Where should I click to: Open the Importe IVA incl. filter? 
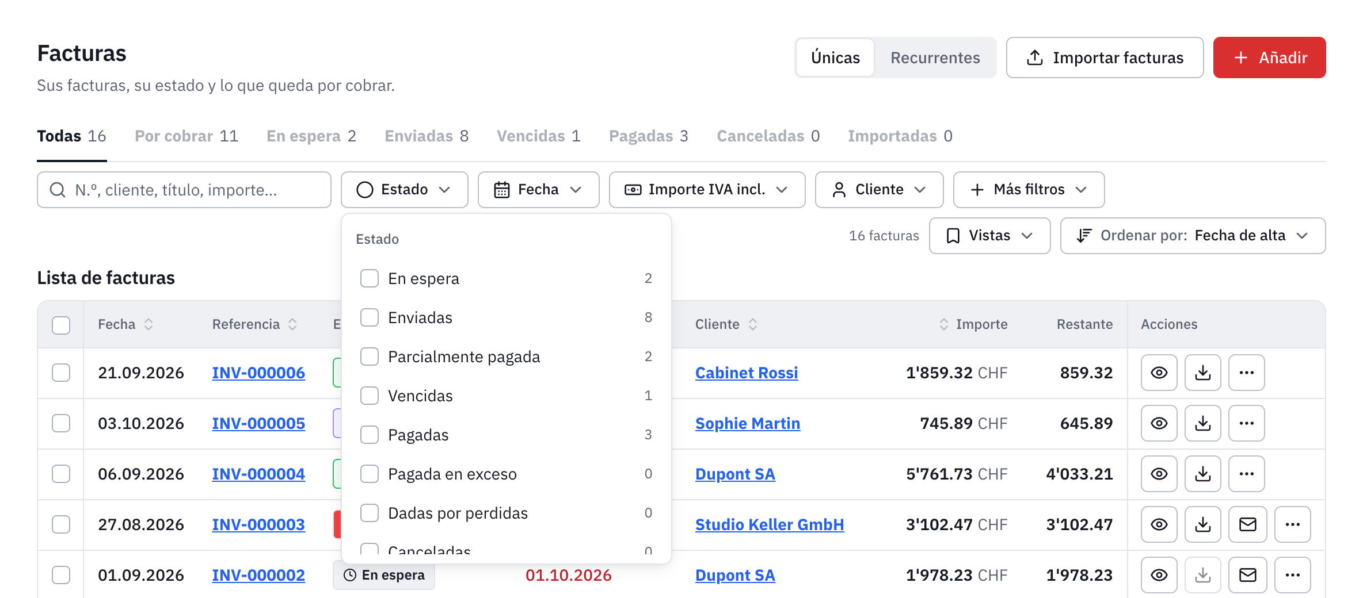click(x=707, y=190)
